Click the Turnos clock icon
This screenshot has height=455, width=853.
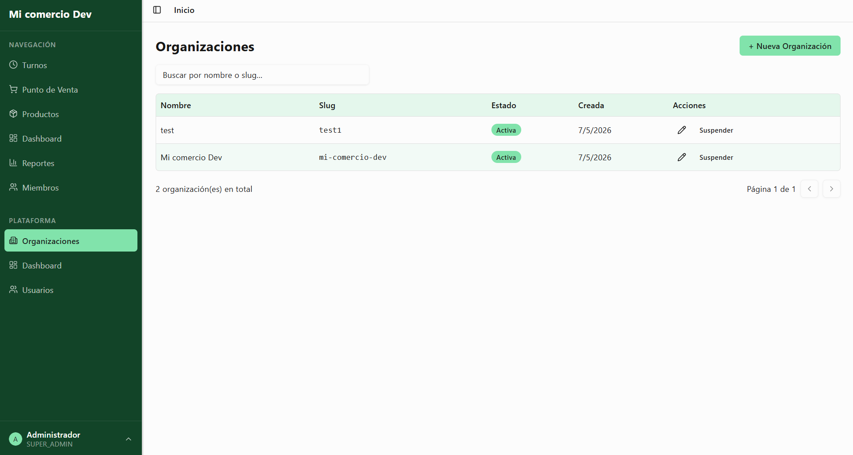tap(13, 65)
